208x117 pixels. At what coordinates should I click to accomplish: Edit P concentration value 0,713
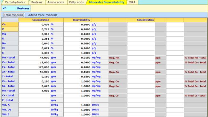(x=34, y=29)
